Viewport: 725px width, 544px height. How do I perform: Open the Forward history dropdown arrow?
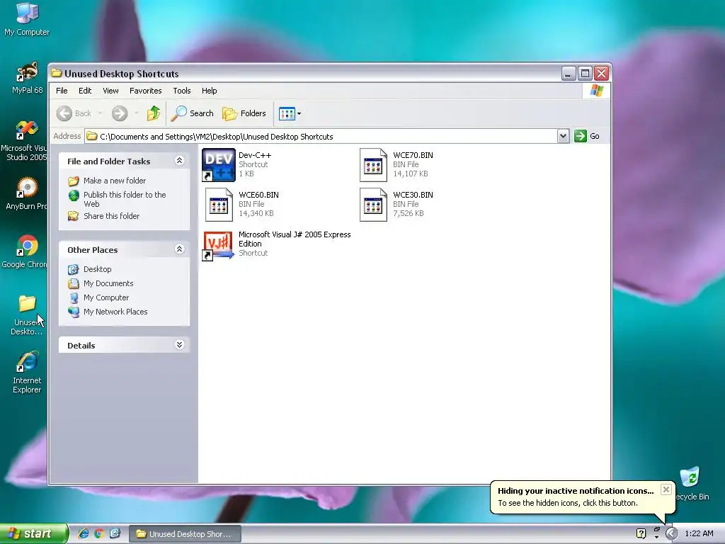pyautogui.click(x=136, y=113)
